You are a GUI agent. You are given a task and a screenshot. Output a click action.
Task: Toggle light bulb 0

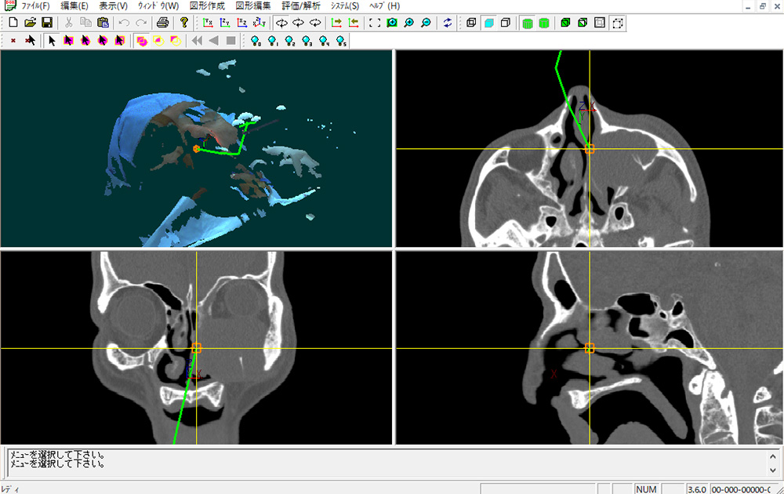[x=256, y=41]
